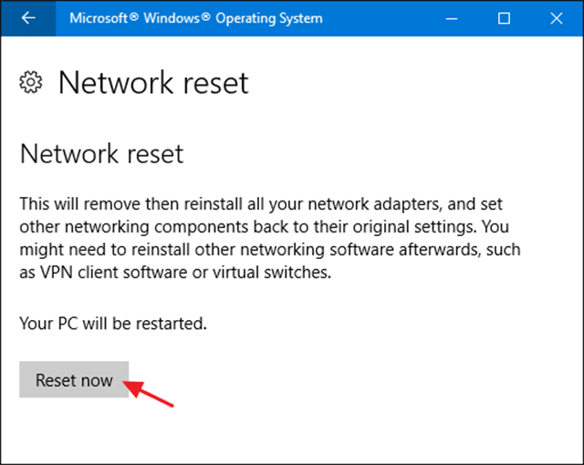Go back using the title bar arrow

tap(28, 18)
